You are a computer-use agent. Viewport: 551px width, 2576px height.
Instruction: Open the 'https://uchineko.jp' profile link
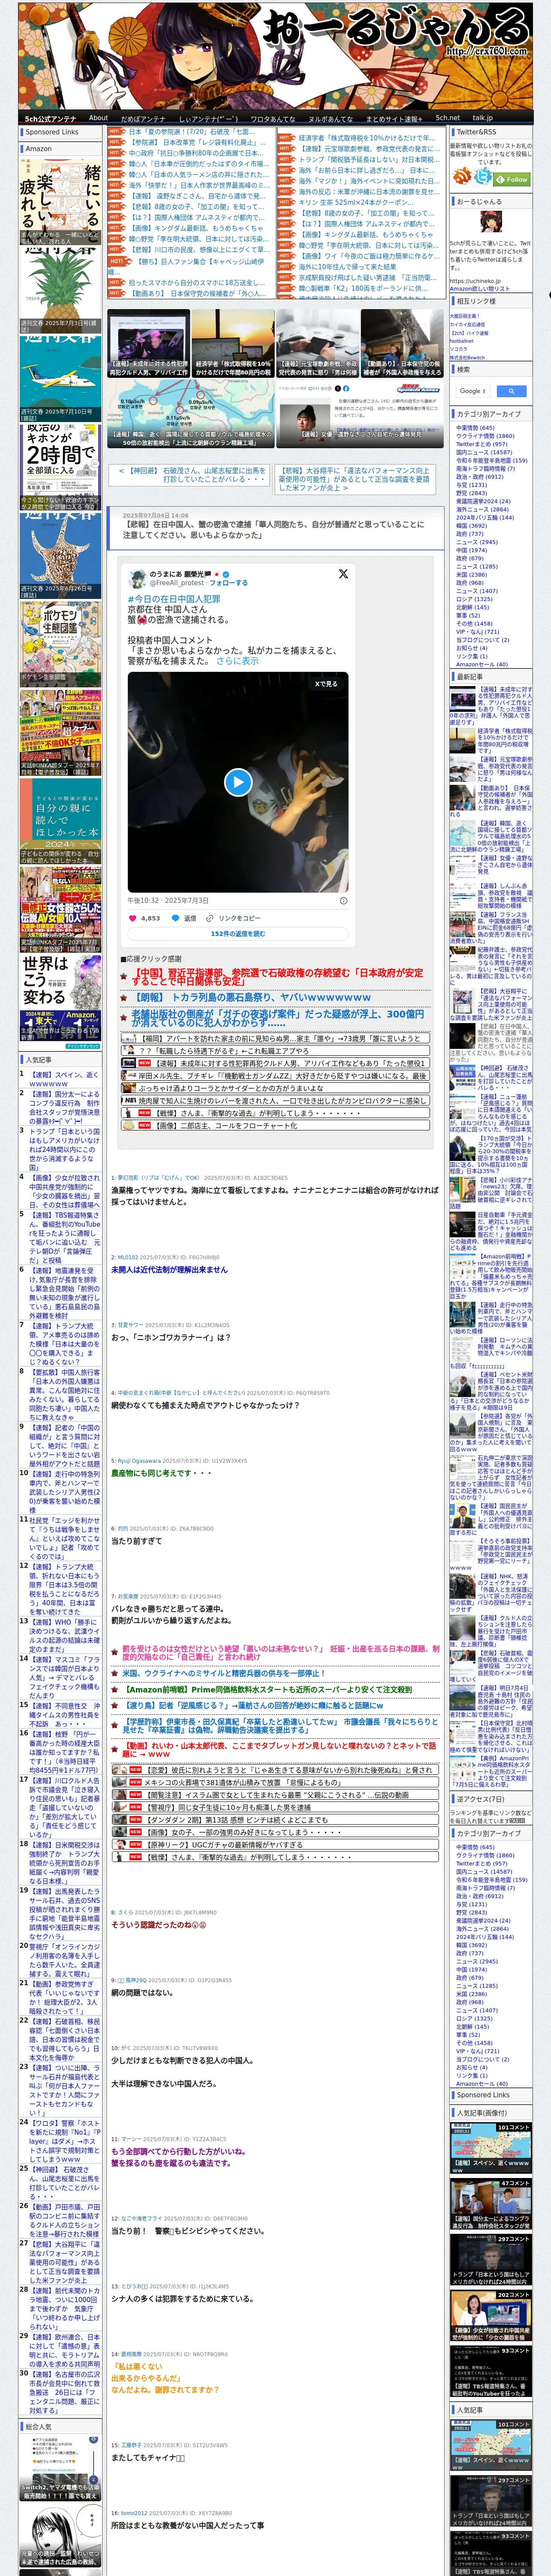pos(474,281)
